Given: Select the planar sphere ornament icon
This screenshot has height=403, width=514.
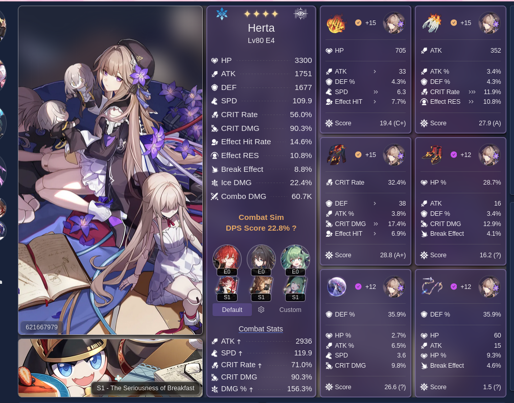Looking at the screenshot, I should click(337, 286).
